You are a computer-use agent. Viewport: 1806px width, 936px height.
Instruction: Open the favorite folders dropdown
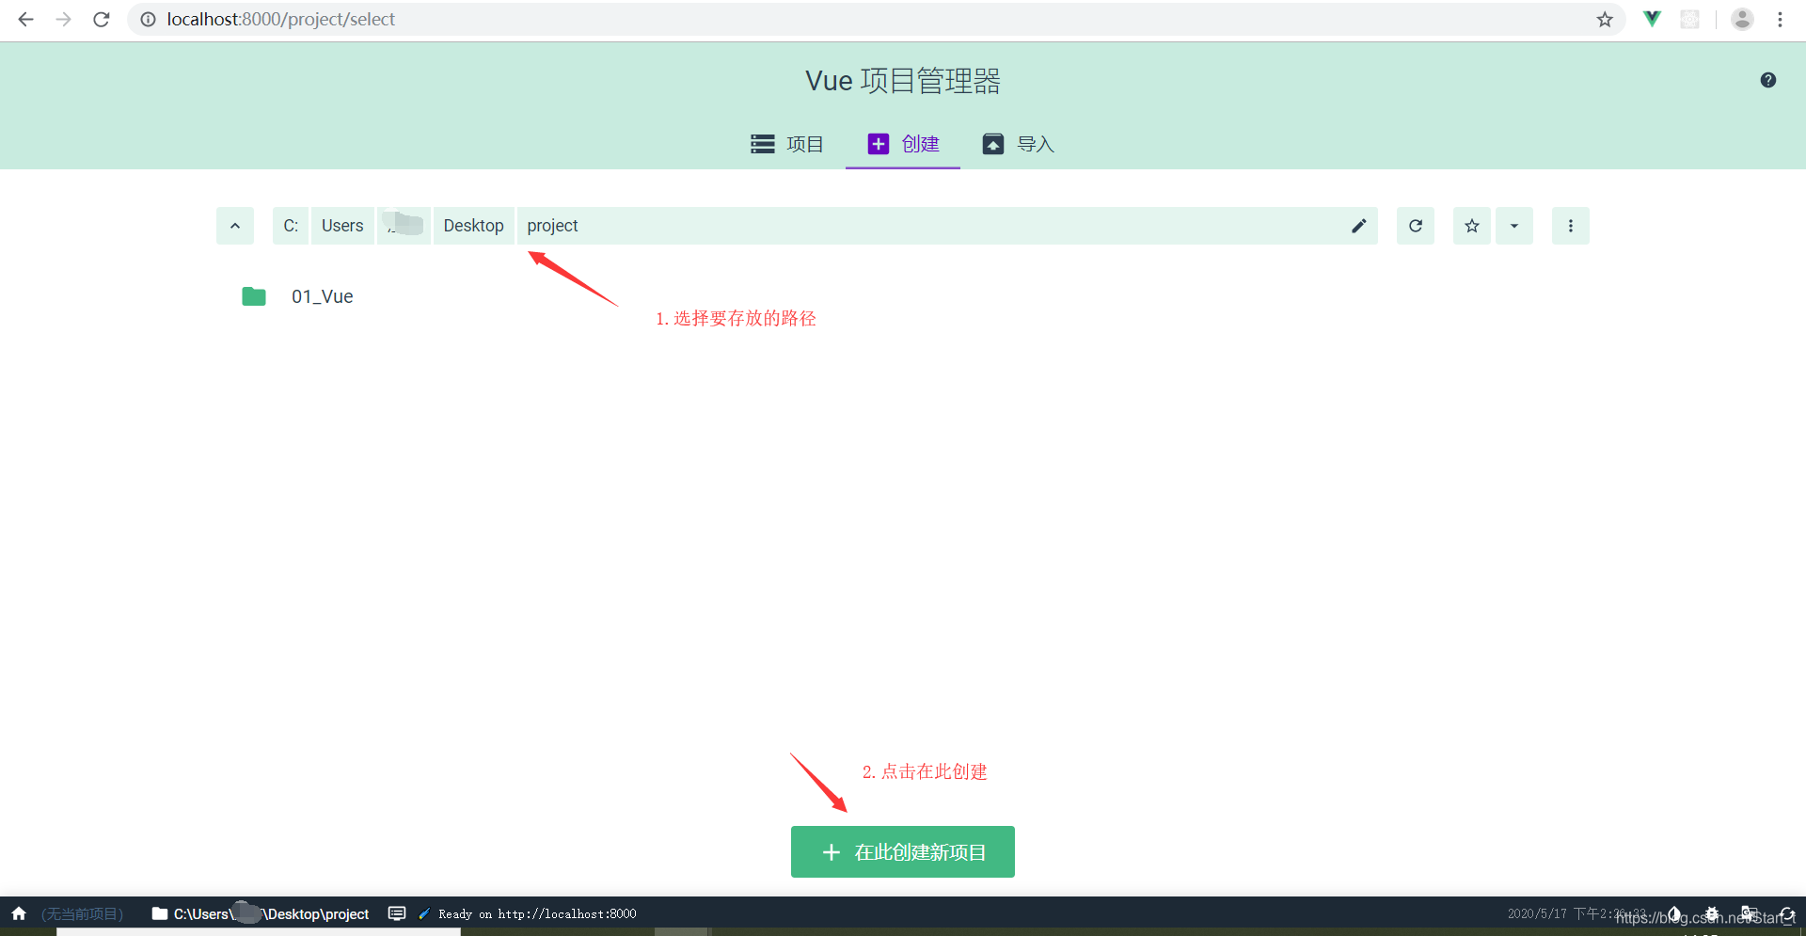point(1514,226)
